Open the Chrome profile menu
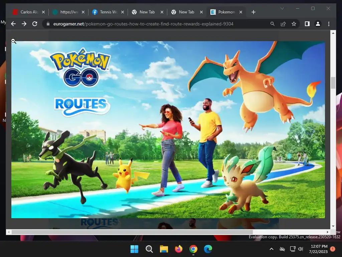Viewport: 342px width, 257px height. click(x=318, y=24)
